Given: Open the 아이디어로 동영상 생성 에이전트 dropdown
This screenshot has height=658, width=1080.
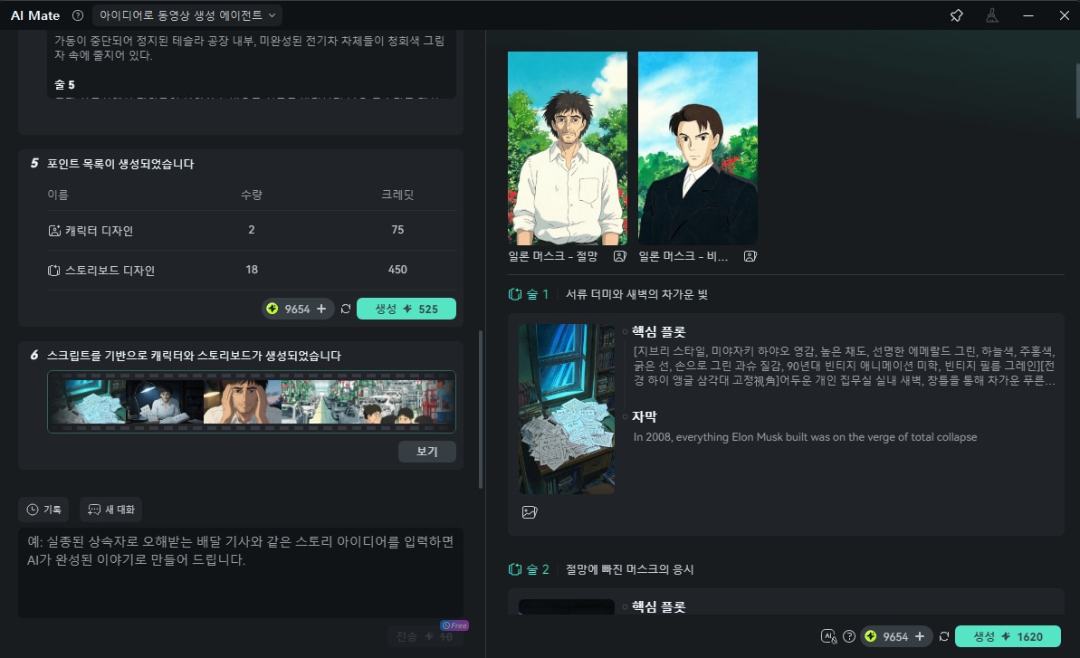Looking at the screenshot, I should (x=187, y=15).
